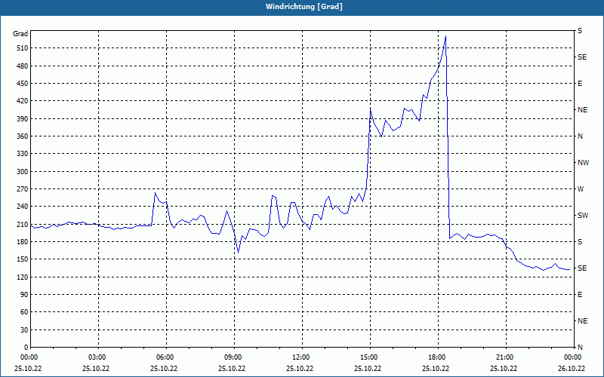Choose the 60 value on the Grad axis
Image resolution: width=604 pixels, height=377 pixels.
[23, 312]
